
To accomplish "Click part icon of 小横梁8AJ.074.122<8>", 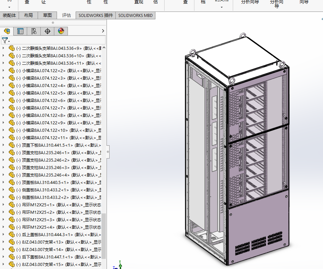I will coord(12,115).
